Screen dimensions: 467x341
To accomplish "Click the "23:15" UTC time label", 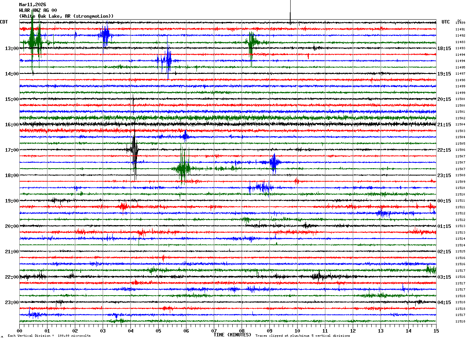I will (444, 176).
